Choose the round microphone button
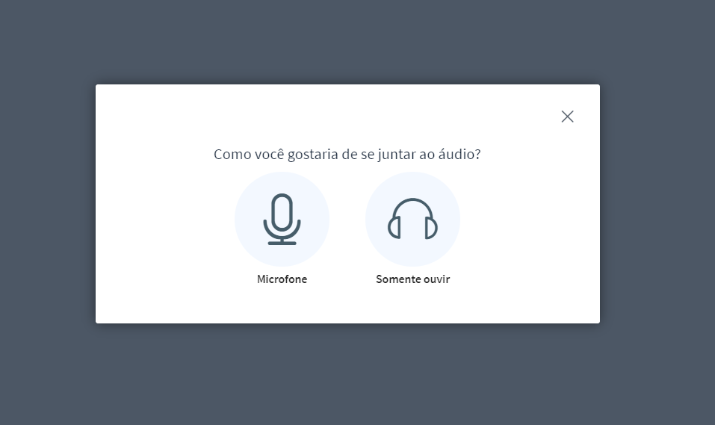This screenshot has height=425, width=715. [x=282, y=220]
